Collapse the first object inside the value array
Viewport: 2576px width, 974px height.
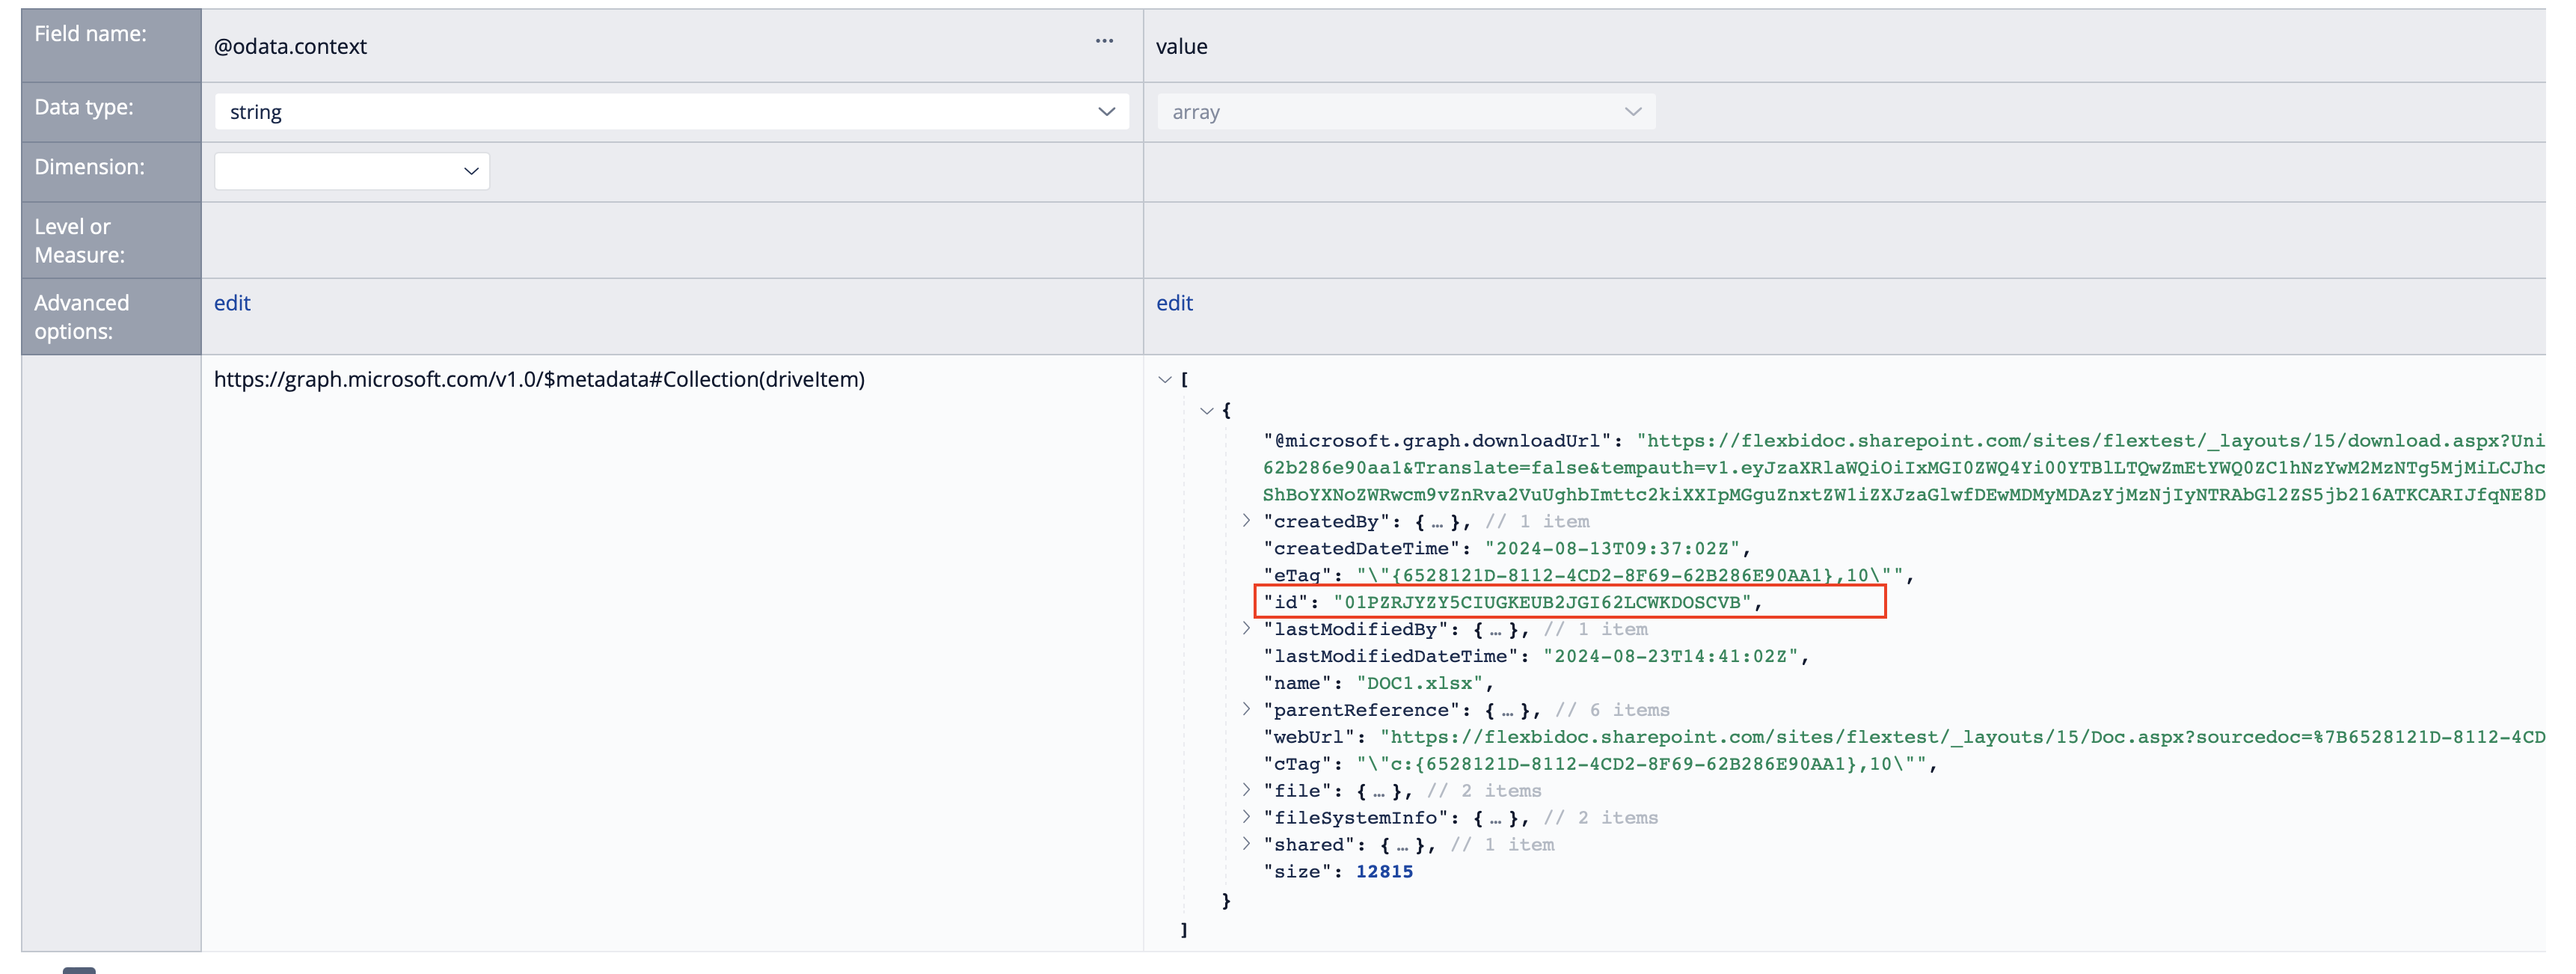tap(1206, 410)
